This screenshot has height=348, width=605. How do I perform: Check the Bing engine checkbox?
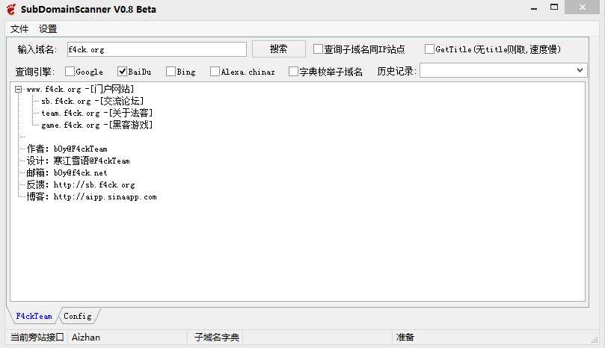pyautogui.click(x=171, y=71)
